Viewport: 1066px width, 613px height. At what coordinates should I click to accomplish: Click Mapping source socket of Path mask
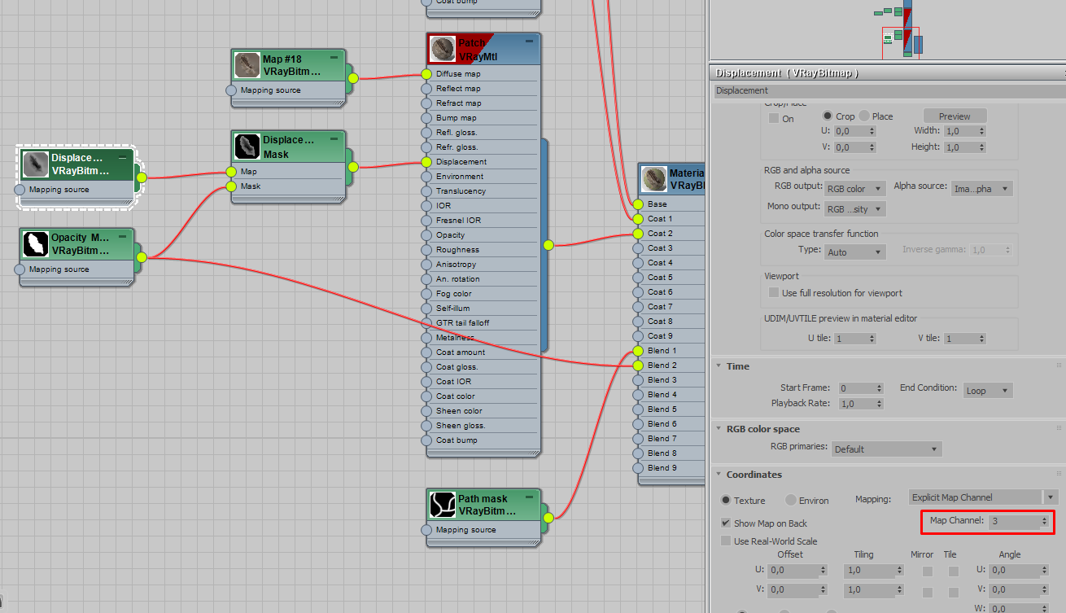pos(426,530)
